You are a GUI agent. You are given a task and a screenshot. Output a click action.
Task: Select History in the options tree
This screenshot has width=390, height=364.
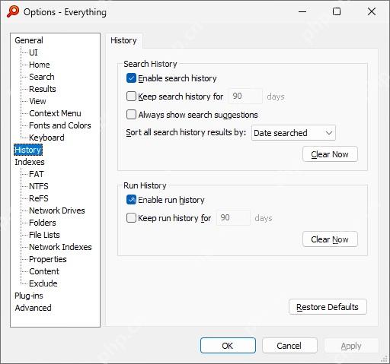coord(28,150)
